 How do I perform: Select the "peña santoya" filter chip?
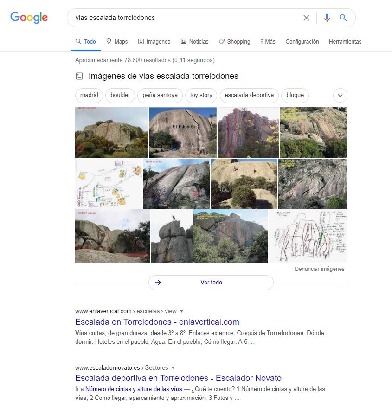(160, 95)
